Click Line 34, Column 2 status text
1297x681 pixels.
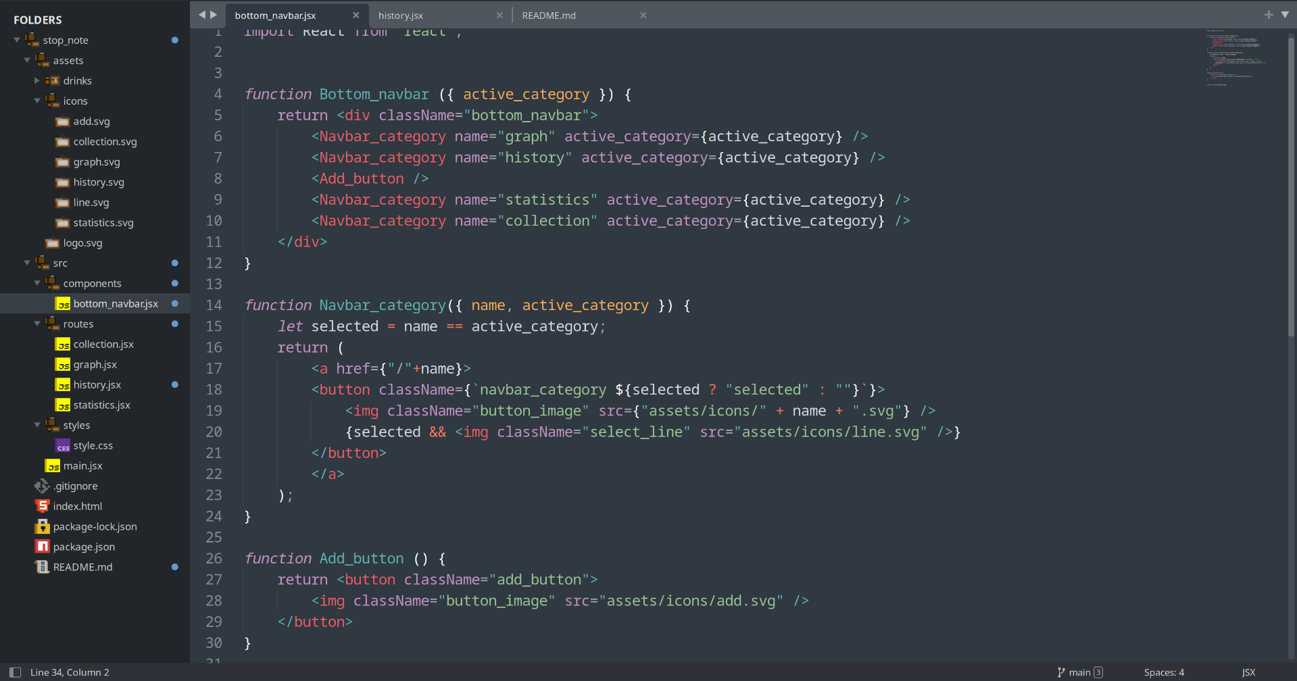[x=70, y=672]
